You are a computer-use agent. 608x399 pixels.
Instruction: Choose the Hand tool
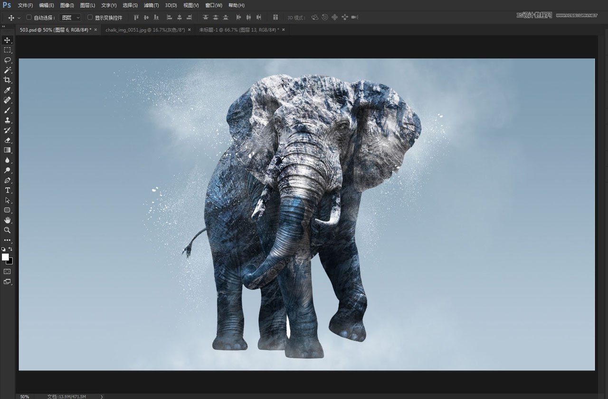pyautogui.click(x=7, y=220)
